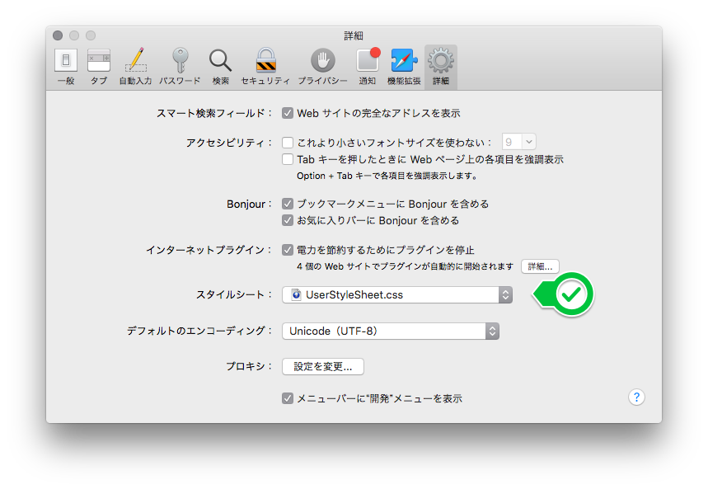Screen dimensions: 708x489
Task: Open the 自動入力 (AutoFill) pane
Action: click(135, 67)
